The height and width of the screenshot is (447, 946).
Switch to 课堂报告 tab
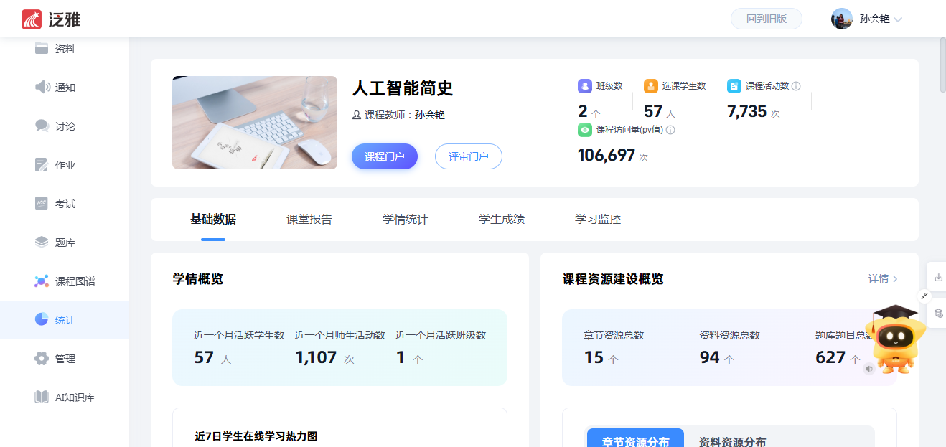309,220
